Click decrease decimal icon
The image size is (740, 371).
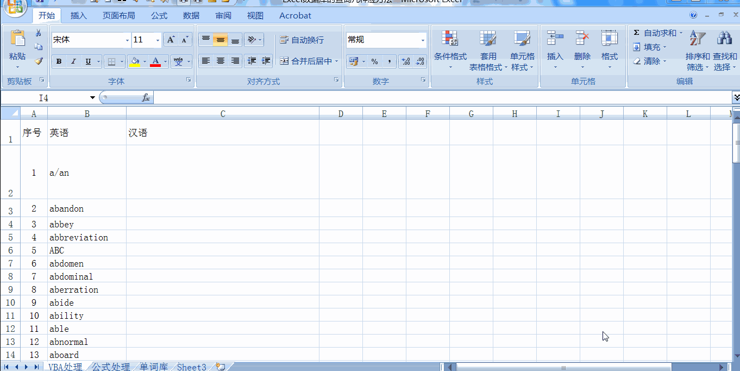coord(420,61)
